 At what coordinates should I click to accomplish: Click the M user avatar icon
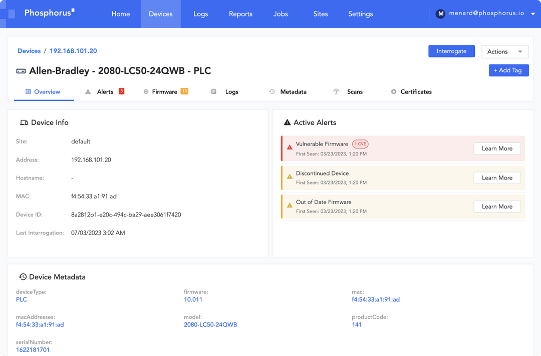pyautogui.click(x=440, y=13)
